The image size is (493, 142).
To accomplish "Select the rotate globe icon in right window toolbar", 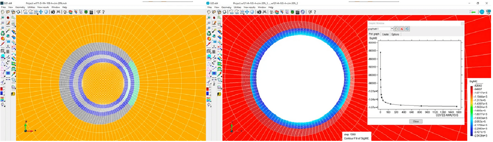I will (252, 12).
